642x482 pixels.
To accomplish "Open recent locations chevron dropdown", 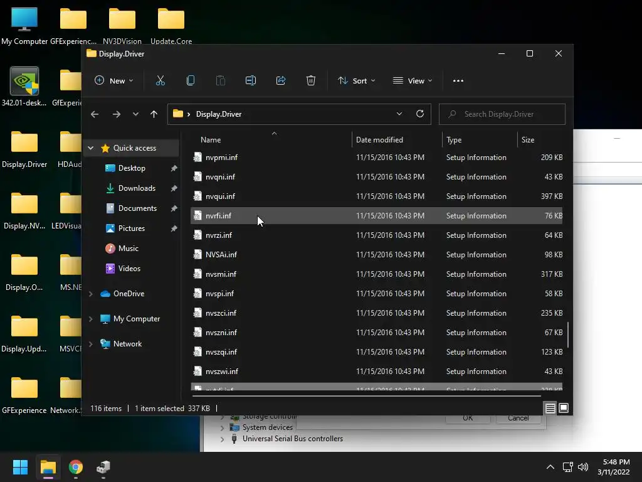I will 135,114.
